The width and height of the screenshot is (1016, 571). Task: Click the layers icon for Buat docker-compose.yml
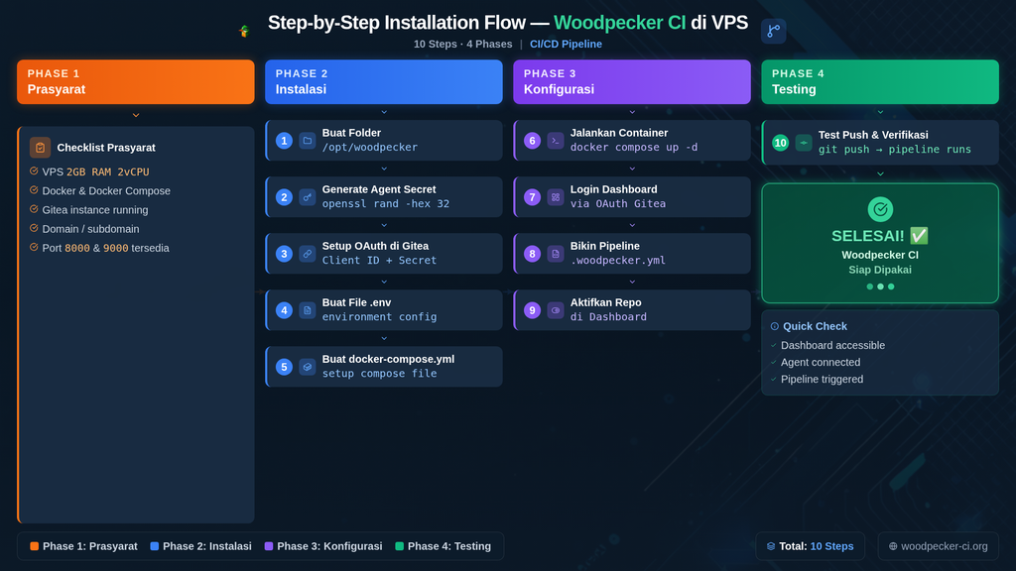pos(308,367)
